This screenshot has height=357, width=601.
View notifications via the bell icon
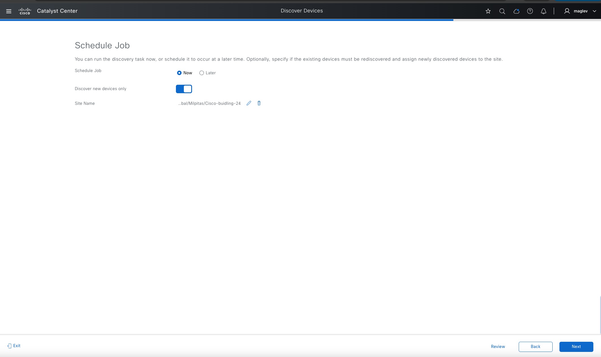click(x=543, y=11)
